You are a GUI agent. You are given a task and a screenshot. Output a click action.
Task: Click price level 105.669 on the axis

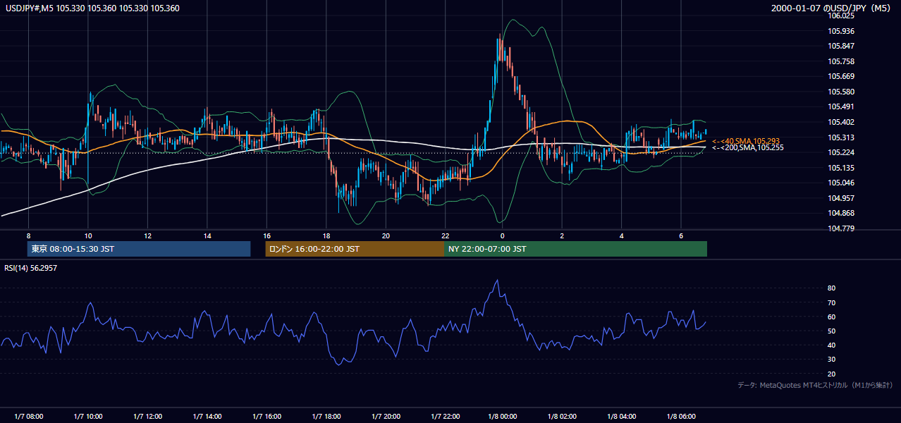842,76
